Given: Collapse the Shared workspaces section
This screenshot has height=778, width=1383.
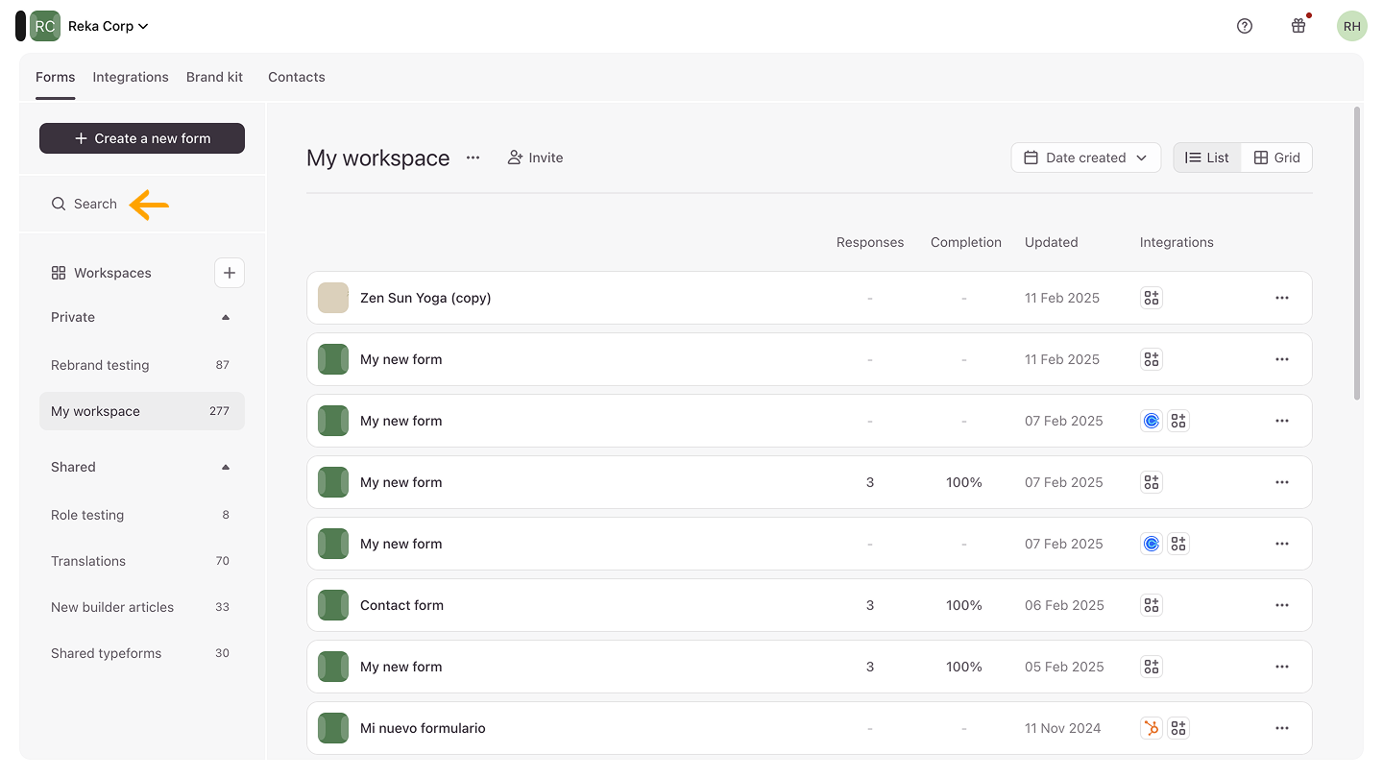Looking at the screenshot, I should (x=226, y=467).
